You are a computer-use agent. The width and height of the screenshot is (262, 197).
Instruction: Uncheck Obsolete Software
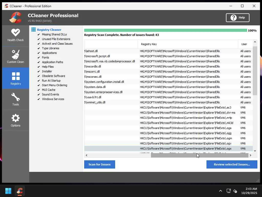[39, 76]
